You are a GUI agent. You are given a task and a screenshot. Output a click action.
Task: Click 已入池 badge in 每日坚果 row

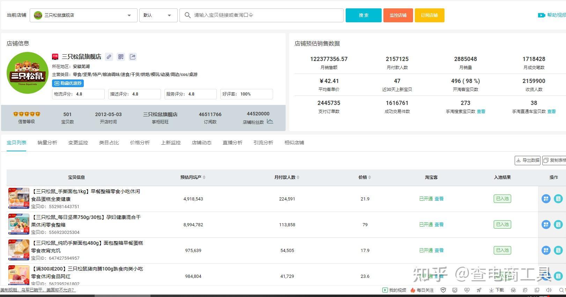(502, 224)
